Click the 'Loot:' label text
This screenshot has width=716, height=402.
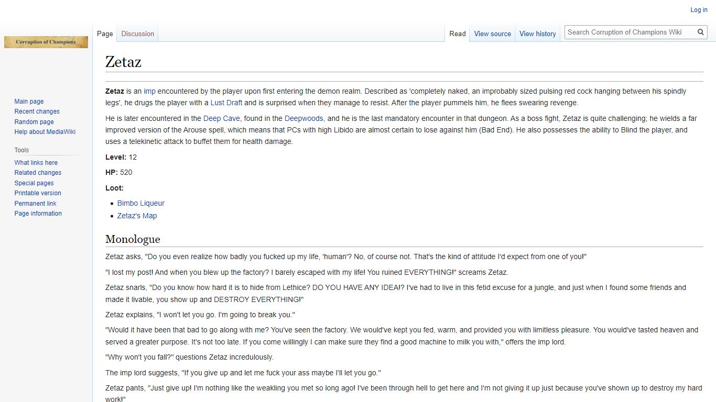114,188
